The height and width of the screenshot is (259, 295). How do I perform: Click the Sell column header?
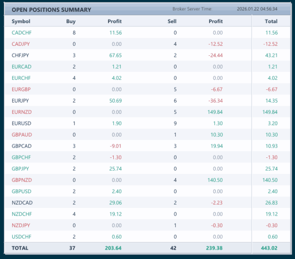point(172,21)
